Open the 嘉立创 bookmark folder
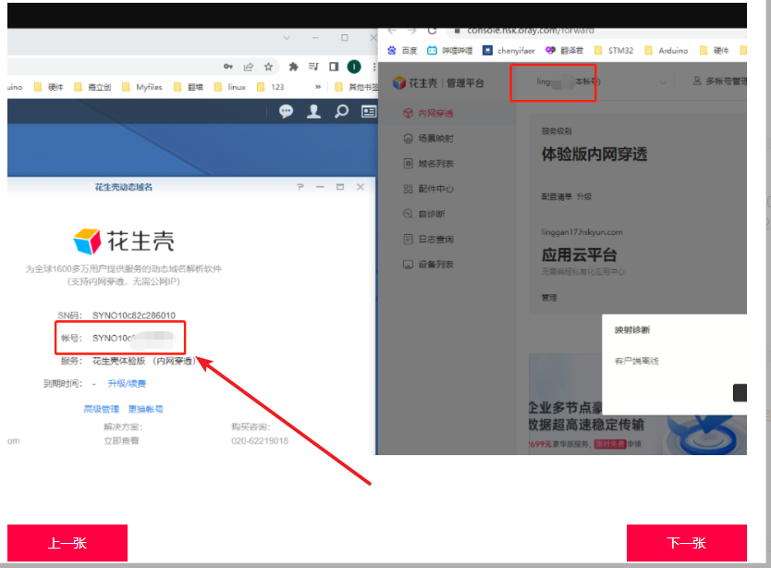 (92, 87)
